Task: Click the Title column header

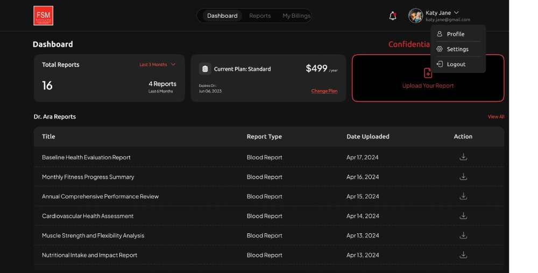Action: [x=48, y=136]
